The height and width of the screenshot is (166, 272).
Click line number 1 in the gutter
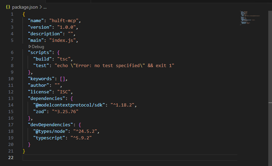[12, 14]
